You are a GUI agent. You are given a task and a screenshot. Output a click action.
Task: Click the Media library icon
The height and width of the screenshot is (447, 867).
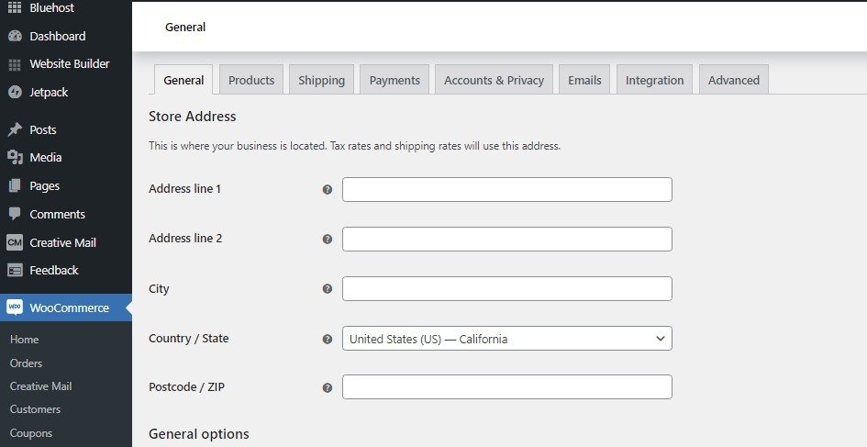[x=15, y=158]
